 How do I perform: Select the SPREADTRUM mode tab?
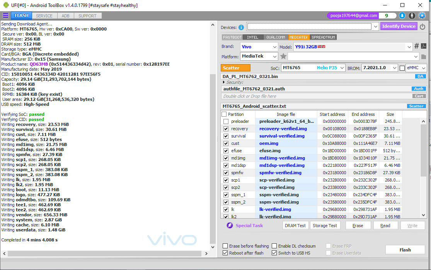click(x=323, y=37)
